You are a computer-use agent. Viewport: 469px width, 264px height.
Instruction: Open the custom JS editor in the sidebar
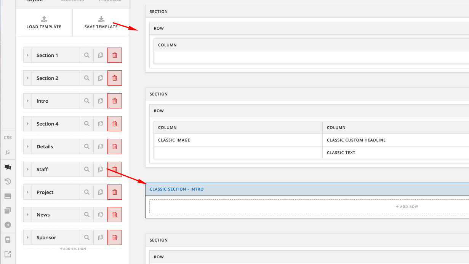tap(8, 152)
